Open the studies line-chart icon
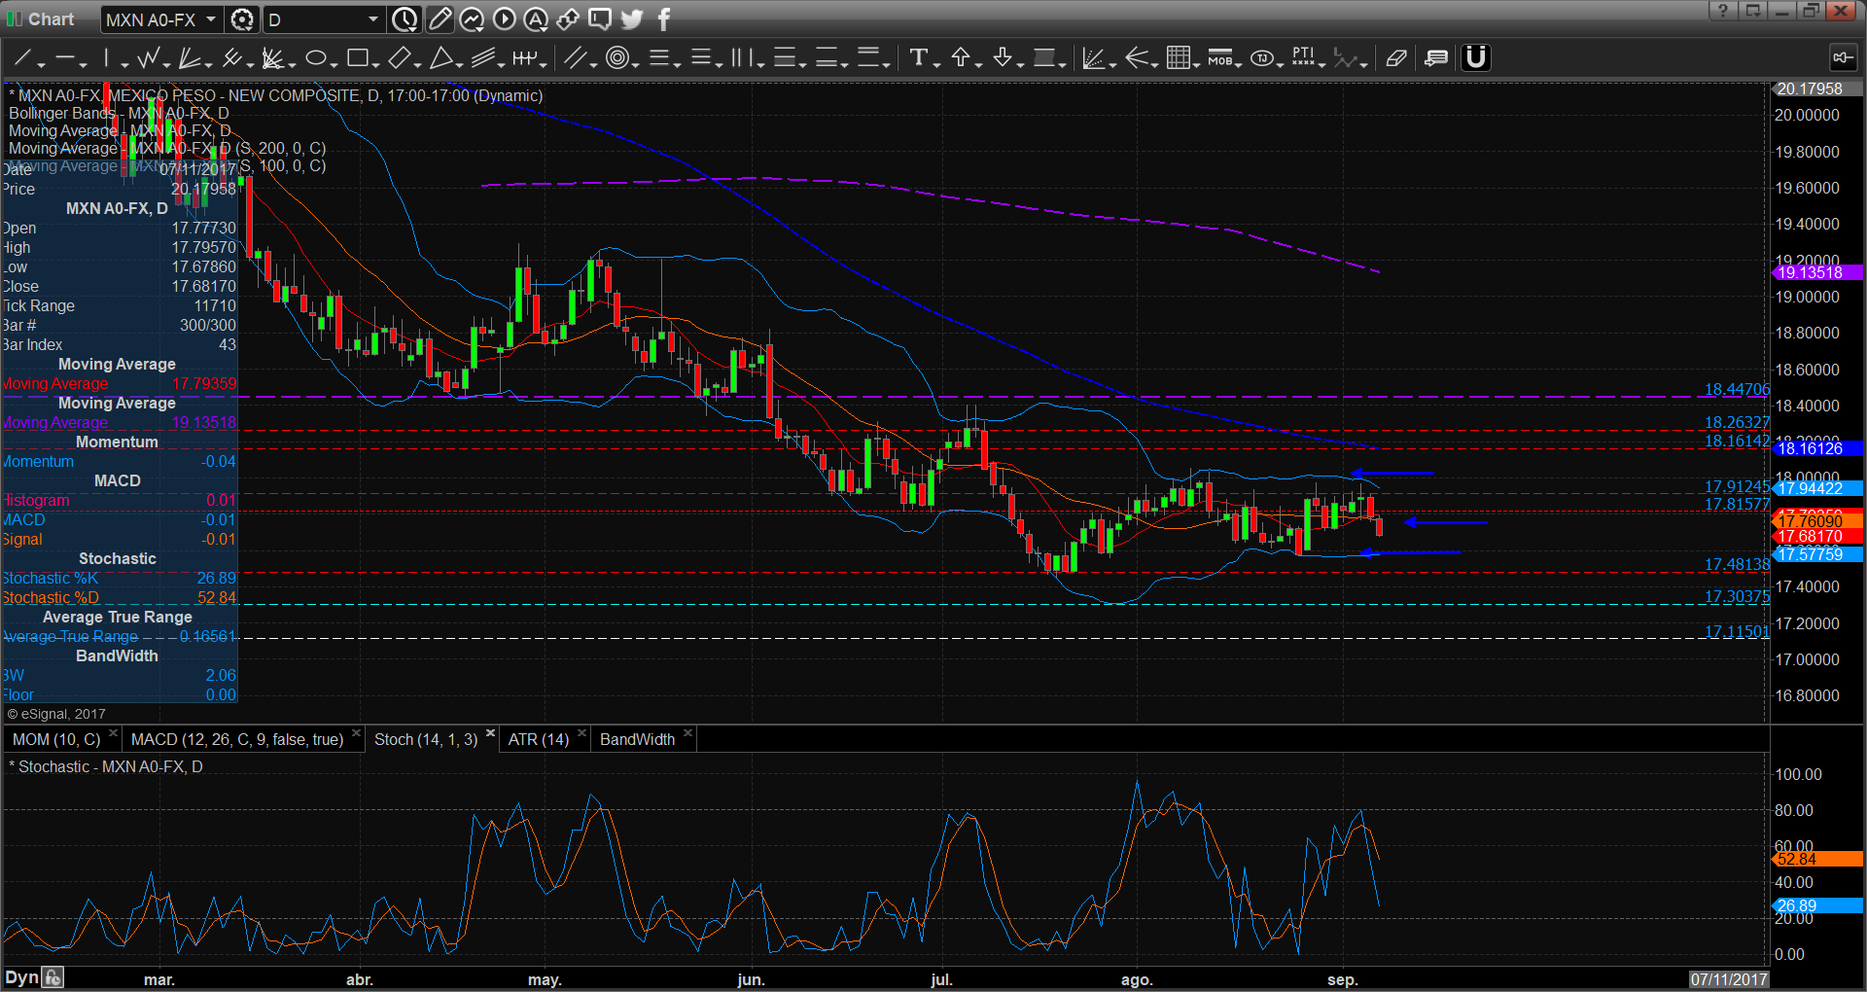The height and width of the screenshot is (992, 1867). point(472,19)
